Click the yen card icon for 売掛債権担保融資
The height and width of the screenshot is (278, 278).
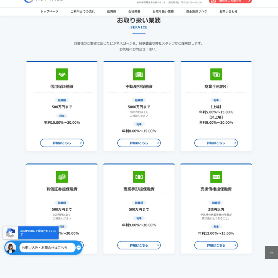click(x=216, y=177)
